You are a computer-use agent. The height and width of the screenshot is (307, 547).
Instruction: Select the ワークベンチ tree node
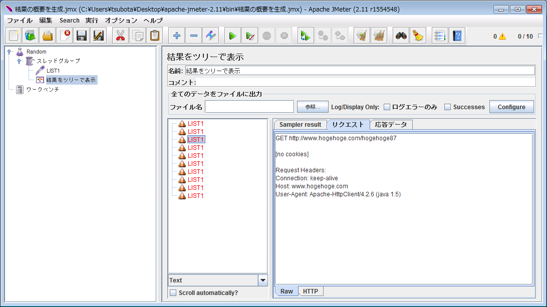[x=43, y=89]
